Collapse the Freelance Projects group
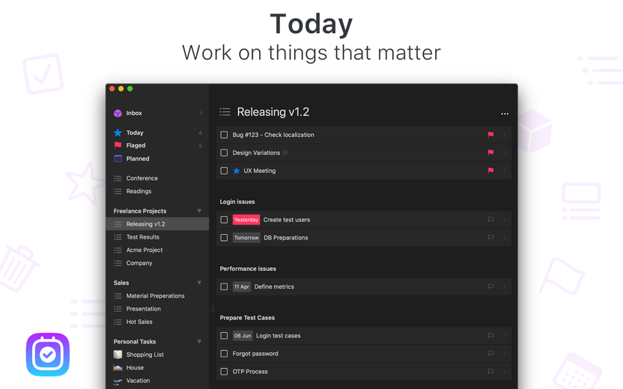 point(199,211)
